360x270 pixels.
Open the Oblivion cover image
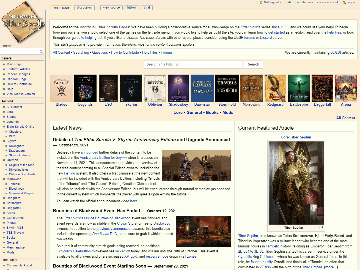(x=155, y=88)
